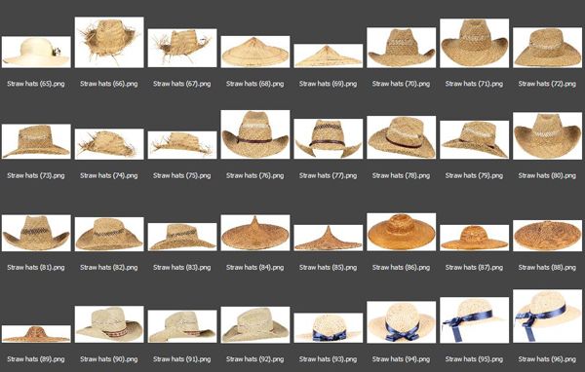Select the Straw hats (65).png thumbnail
Image resolution: width=585 pixels, height=372 pixels.
36,52
